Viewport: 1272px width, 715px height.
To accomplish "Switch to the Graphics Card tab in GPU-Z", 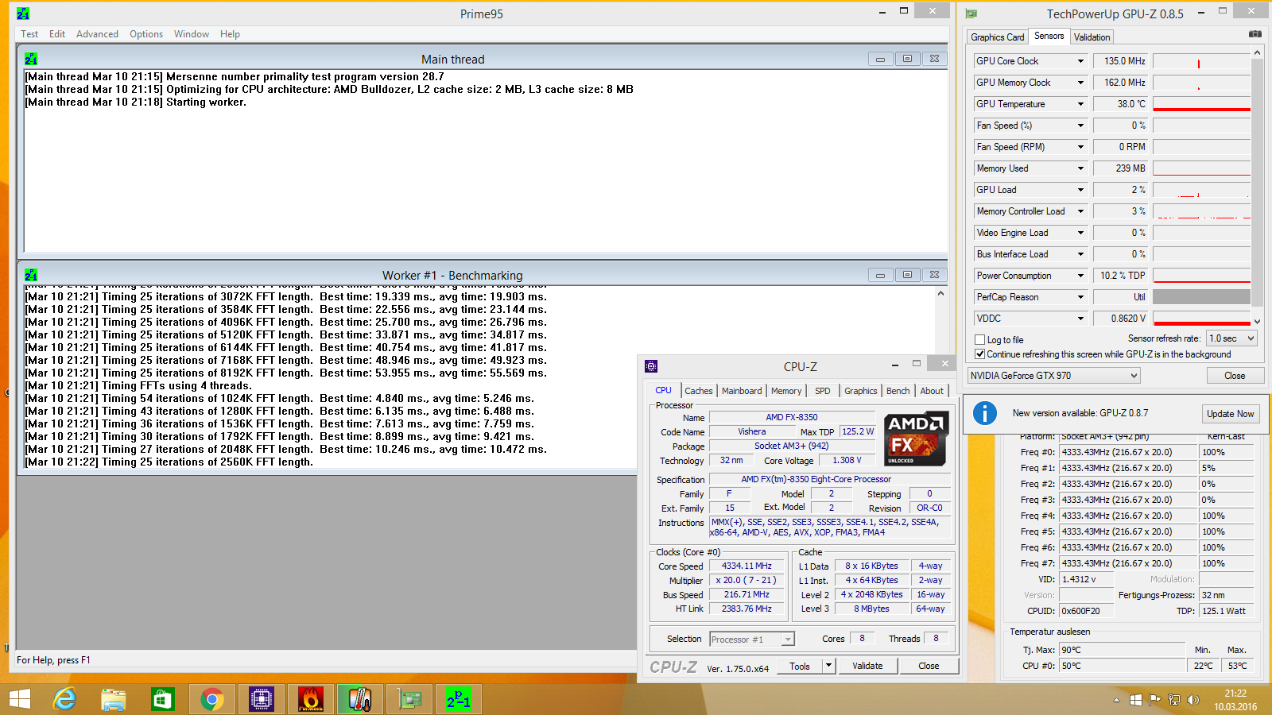I will 997,37.
